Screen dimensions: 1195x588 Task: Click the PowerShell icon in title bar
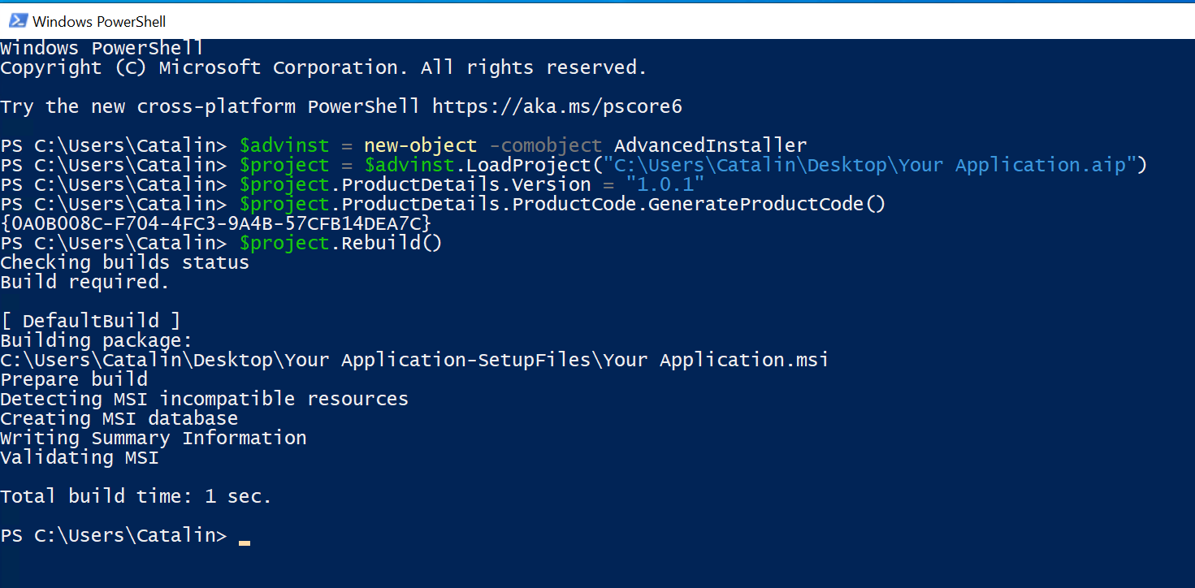(16, 21)
